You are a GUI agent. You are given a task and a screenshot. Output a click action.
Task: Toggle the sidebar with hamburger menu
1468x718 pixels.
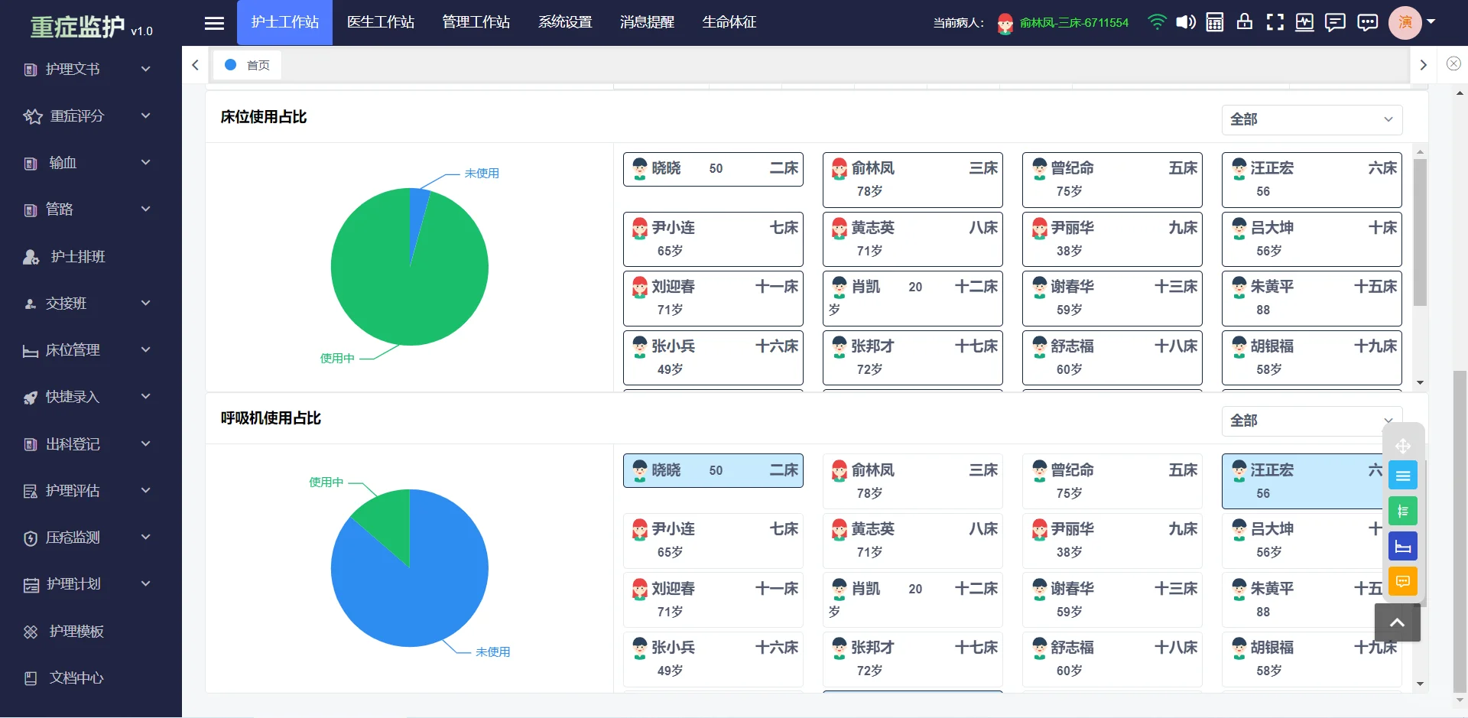pos(214,22)
